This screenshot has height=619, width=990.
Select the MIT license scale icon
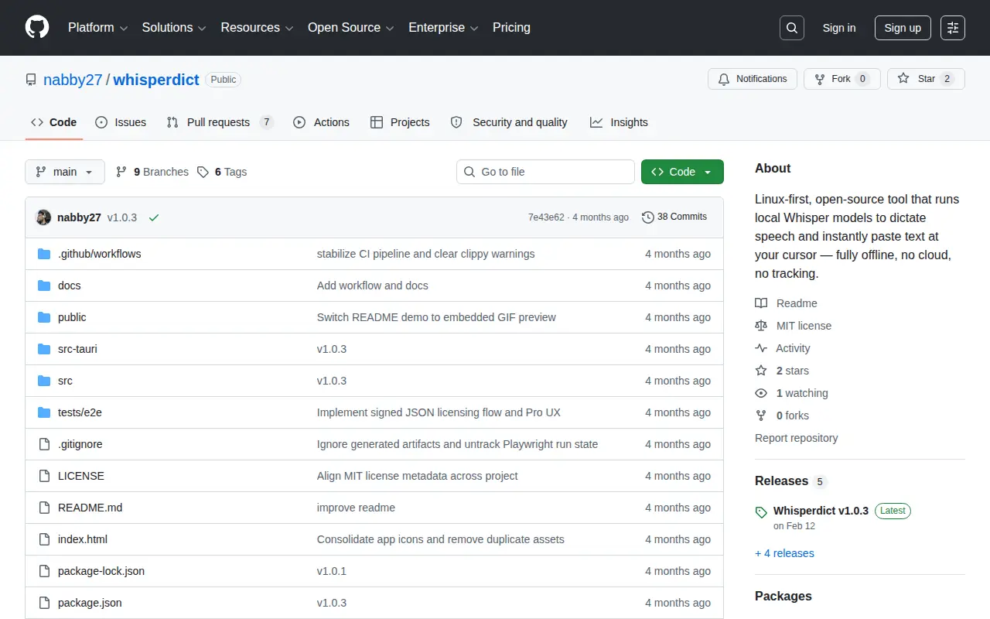coord(761,326)
